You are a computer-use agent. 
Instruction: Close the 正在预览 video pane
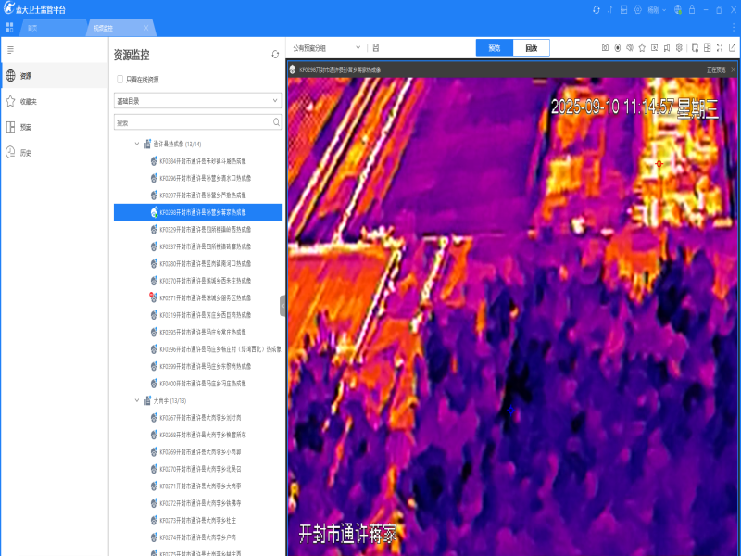coord(733,69)
